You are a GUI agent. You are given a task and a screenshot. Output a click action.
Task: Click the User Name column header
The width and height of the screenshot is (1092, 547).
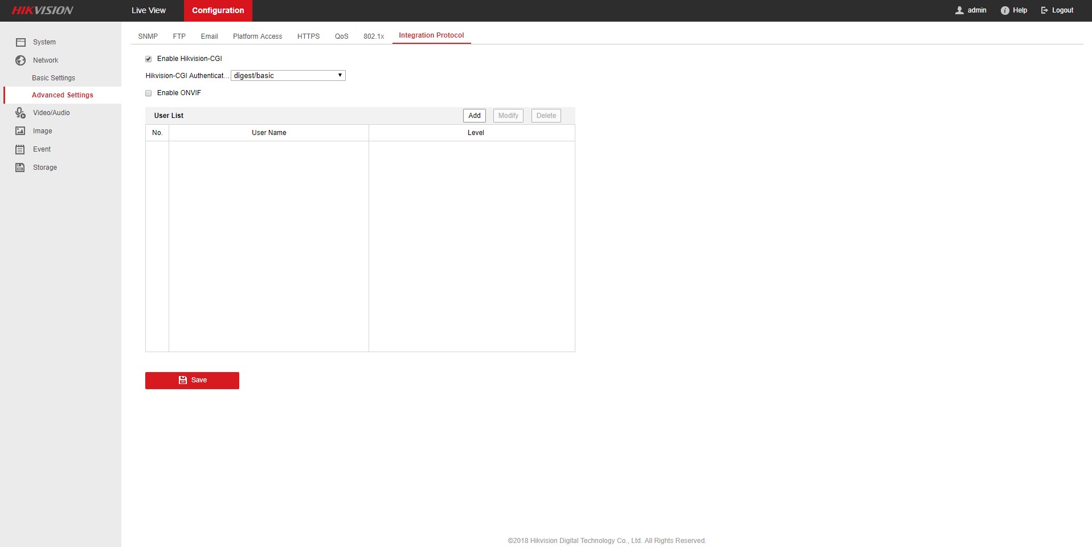point(269,133)
